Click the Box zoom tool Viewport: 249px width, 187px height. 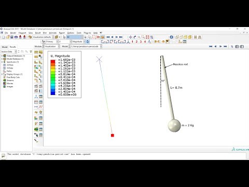click(x=143, y=37)
